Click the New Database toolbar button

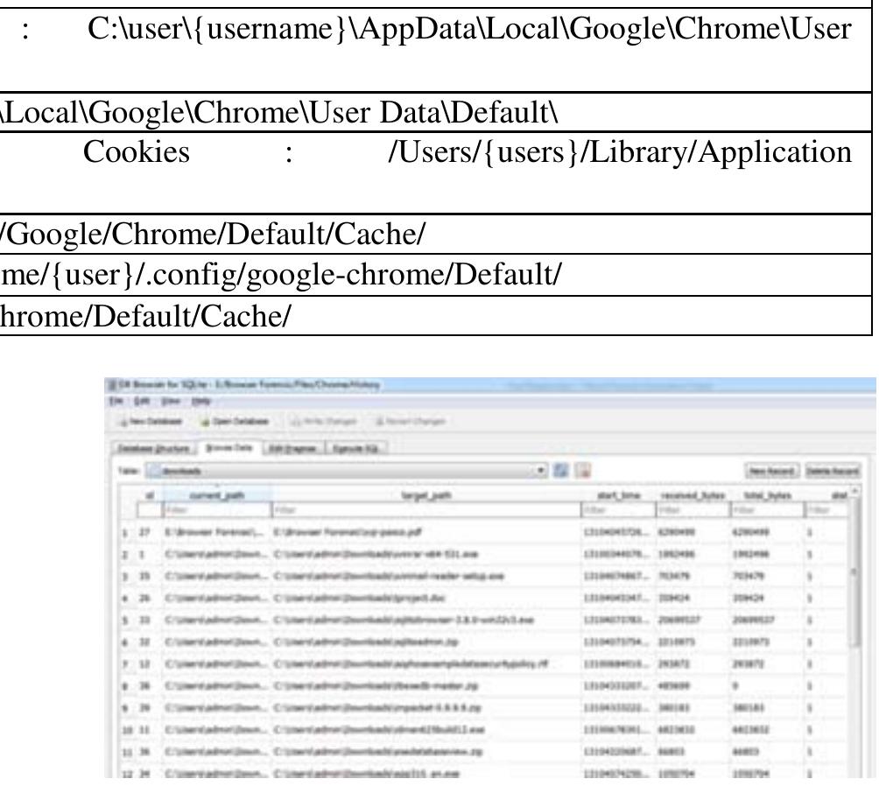pos(151,422)
